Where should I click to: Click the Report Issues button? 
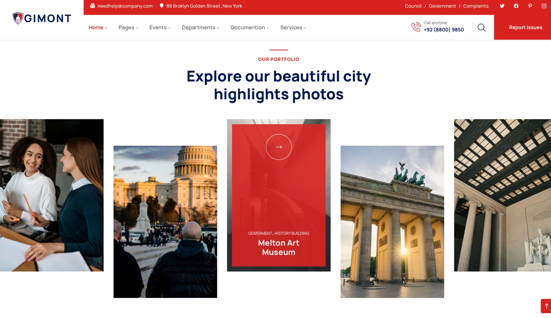click(525, 28)
